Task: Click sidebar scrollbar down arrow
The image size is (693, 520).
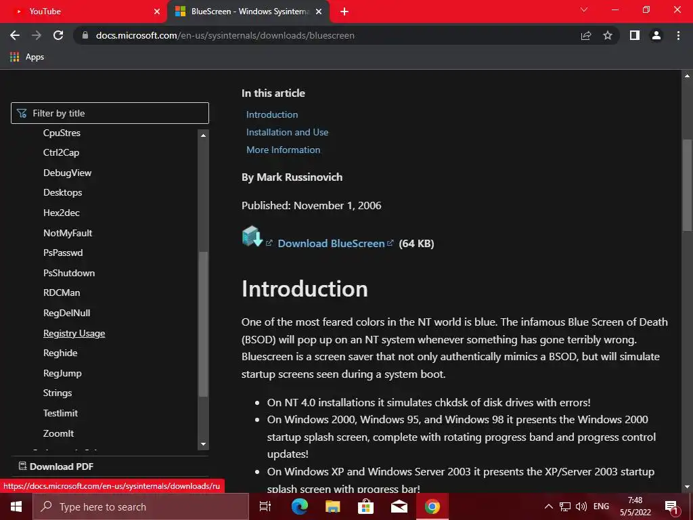Action: 203,444
